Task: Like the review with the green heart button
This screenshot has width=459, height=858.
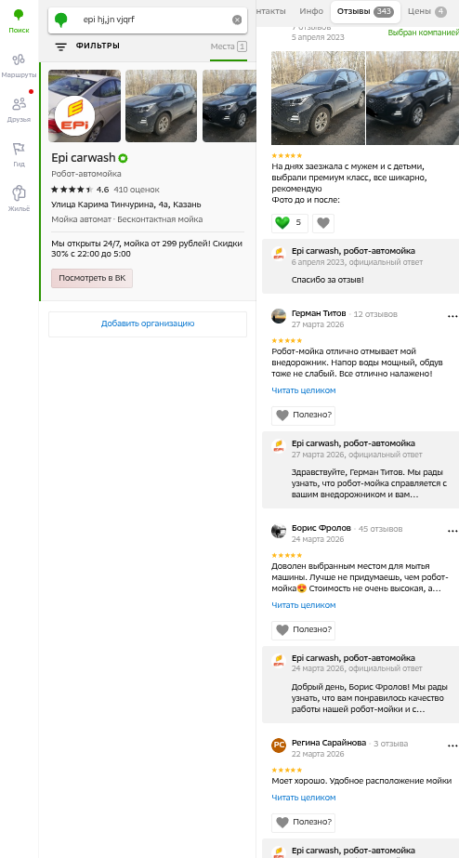Action: (x=290, y=223)
